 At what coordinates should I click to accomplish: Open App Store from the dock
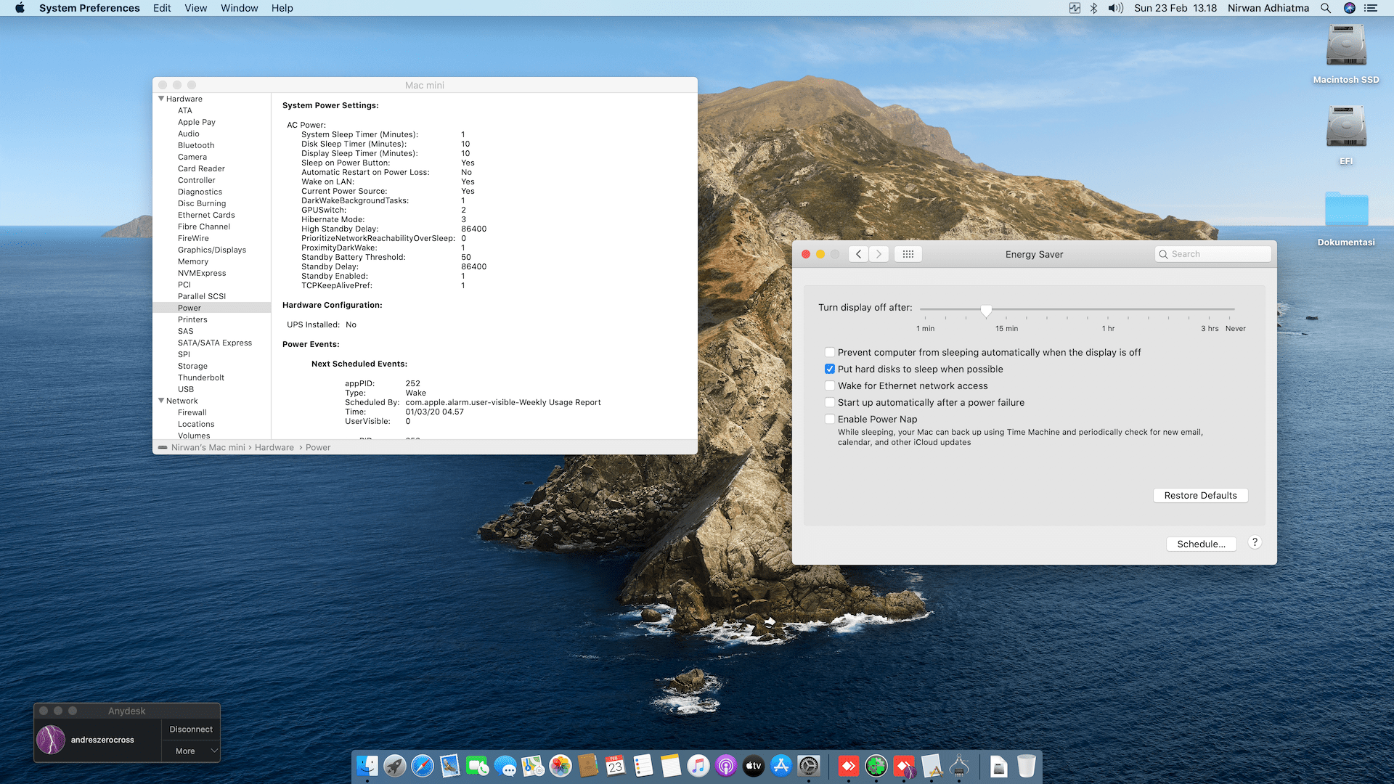pos(781,766)
